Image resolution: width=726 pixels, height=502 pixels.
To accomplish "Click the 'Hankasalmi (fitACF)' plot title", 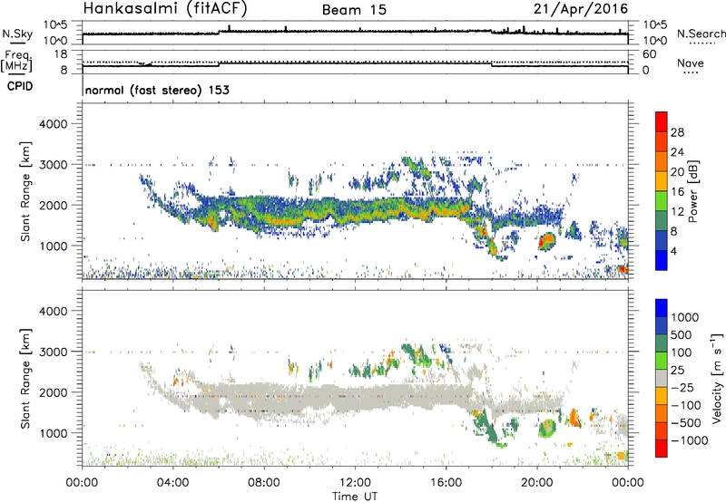I will (x=165, y=9).
